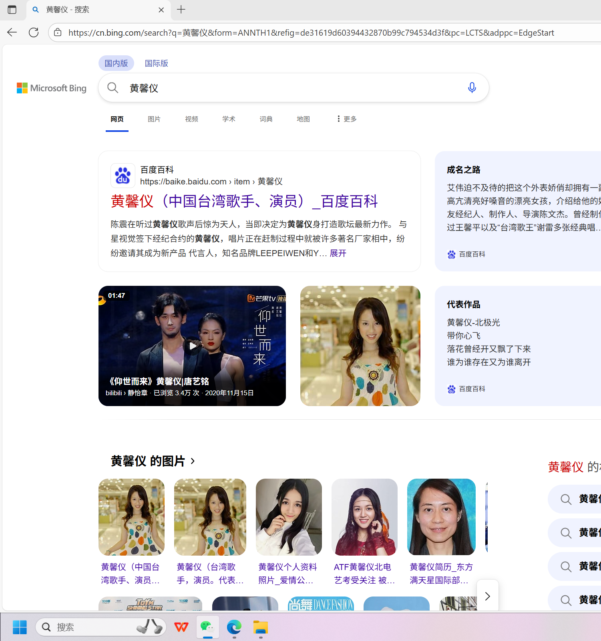The width and height of the screenshot is (601, 641).
Task: Select the 网页 tab
Action: click(x=117, y=119)
